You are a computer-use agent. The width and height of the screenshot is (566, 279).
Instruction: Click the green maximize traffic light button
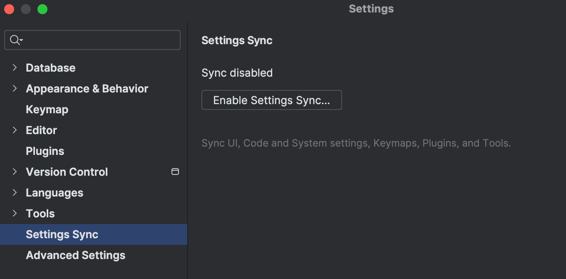42,9
